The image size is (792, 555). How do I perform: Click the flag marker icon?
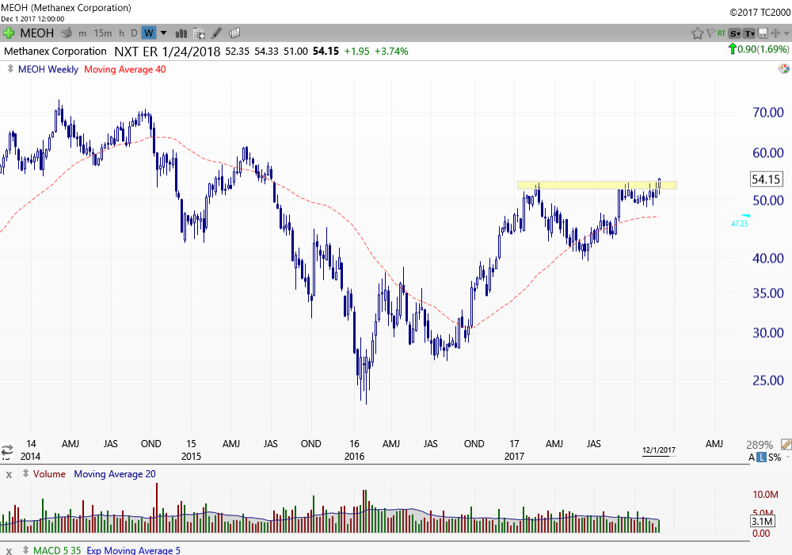(710, 33)
